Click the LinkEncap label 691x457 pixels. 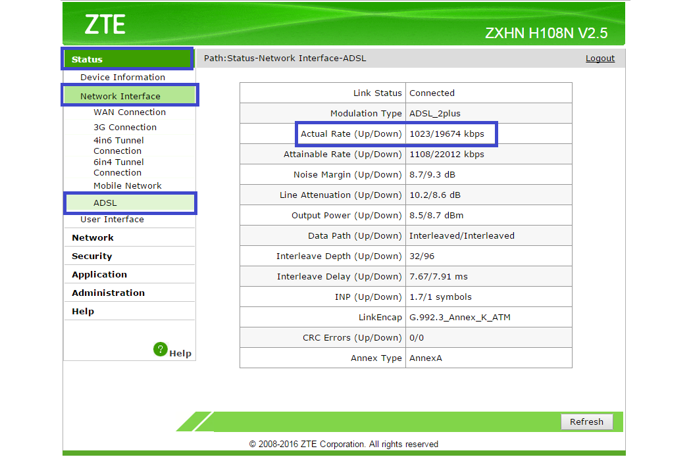(x=380, y=318)
